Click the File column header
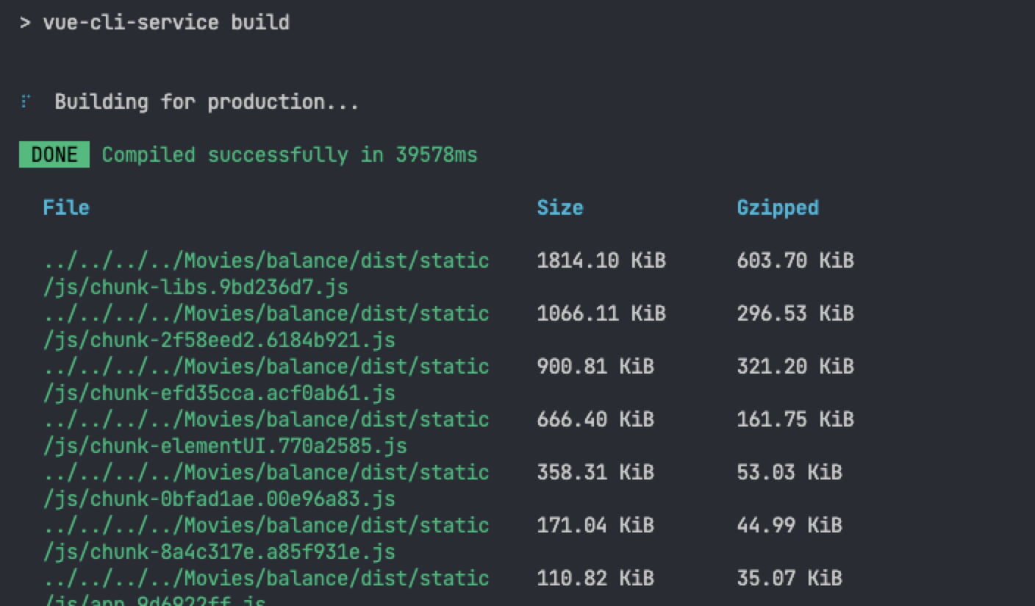Image resolution: width=1035 pixels, height=606 pixels. [66, 207]
